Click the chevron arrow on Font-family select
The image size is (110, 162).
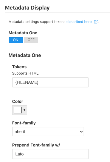[x=81, y=132]
